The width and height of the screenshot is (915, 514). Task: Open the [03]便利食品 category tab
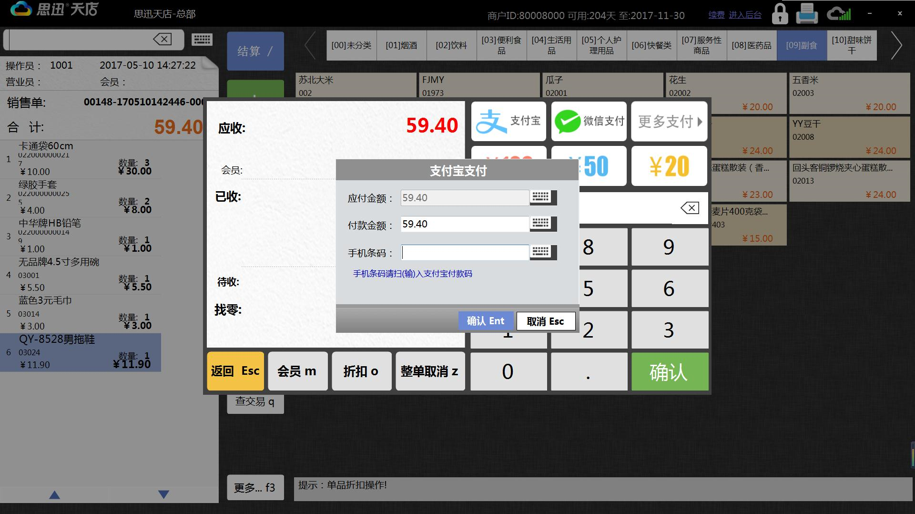coord(501,45)
